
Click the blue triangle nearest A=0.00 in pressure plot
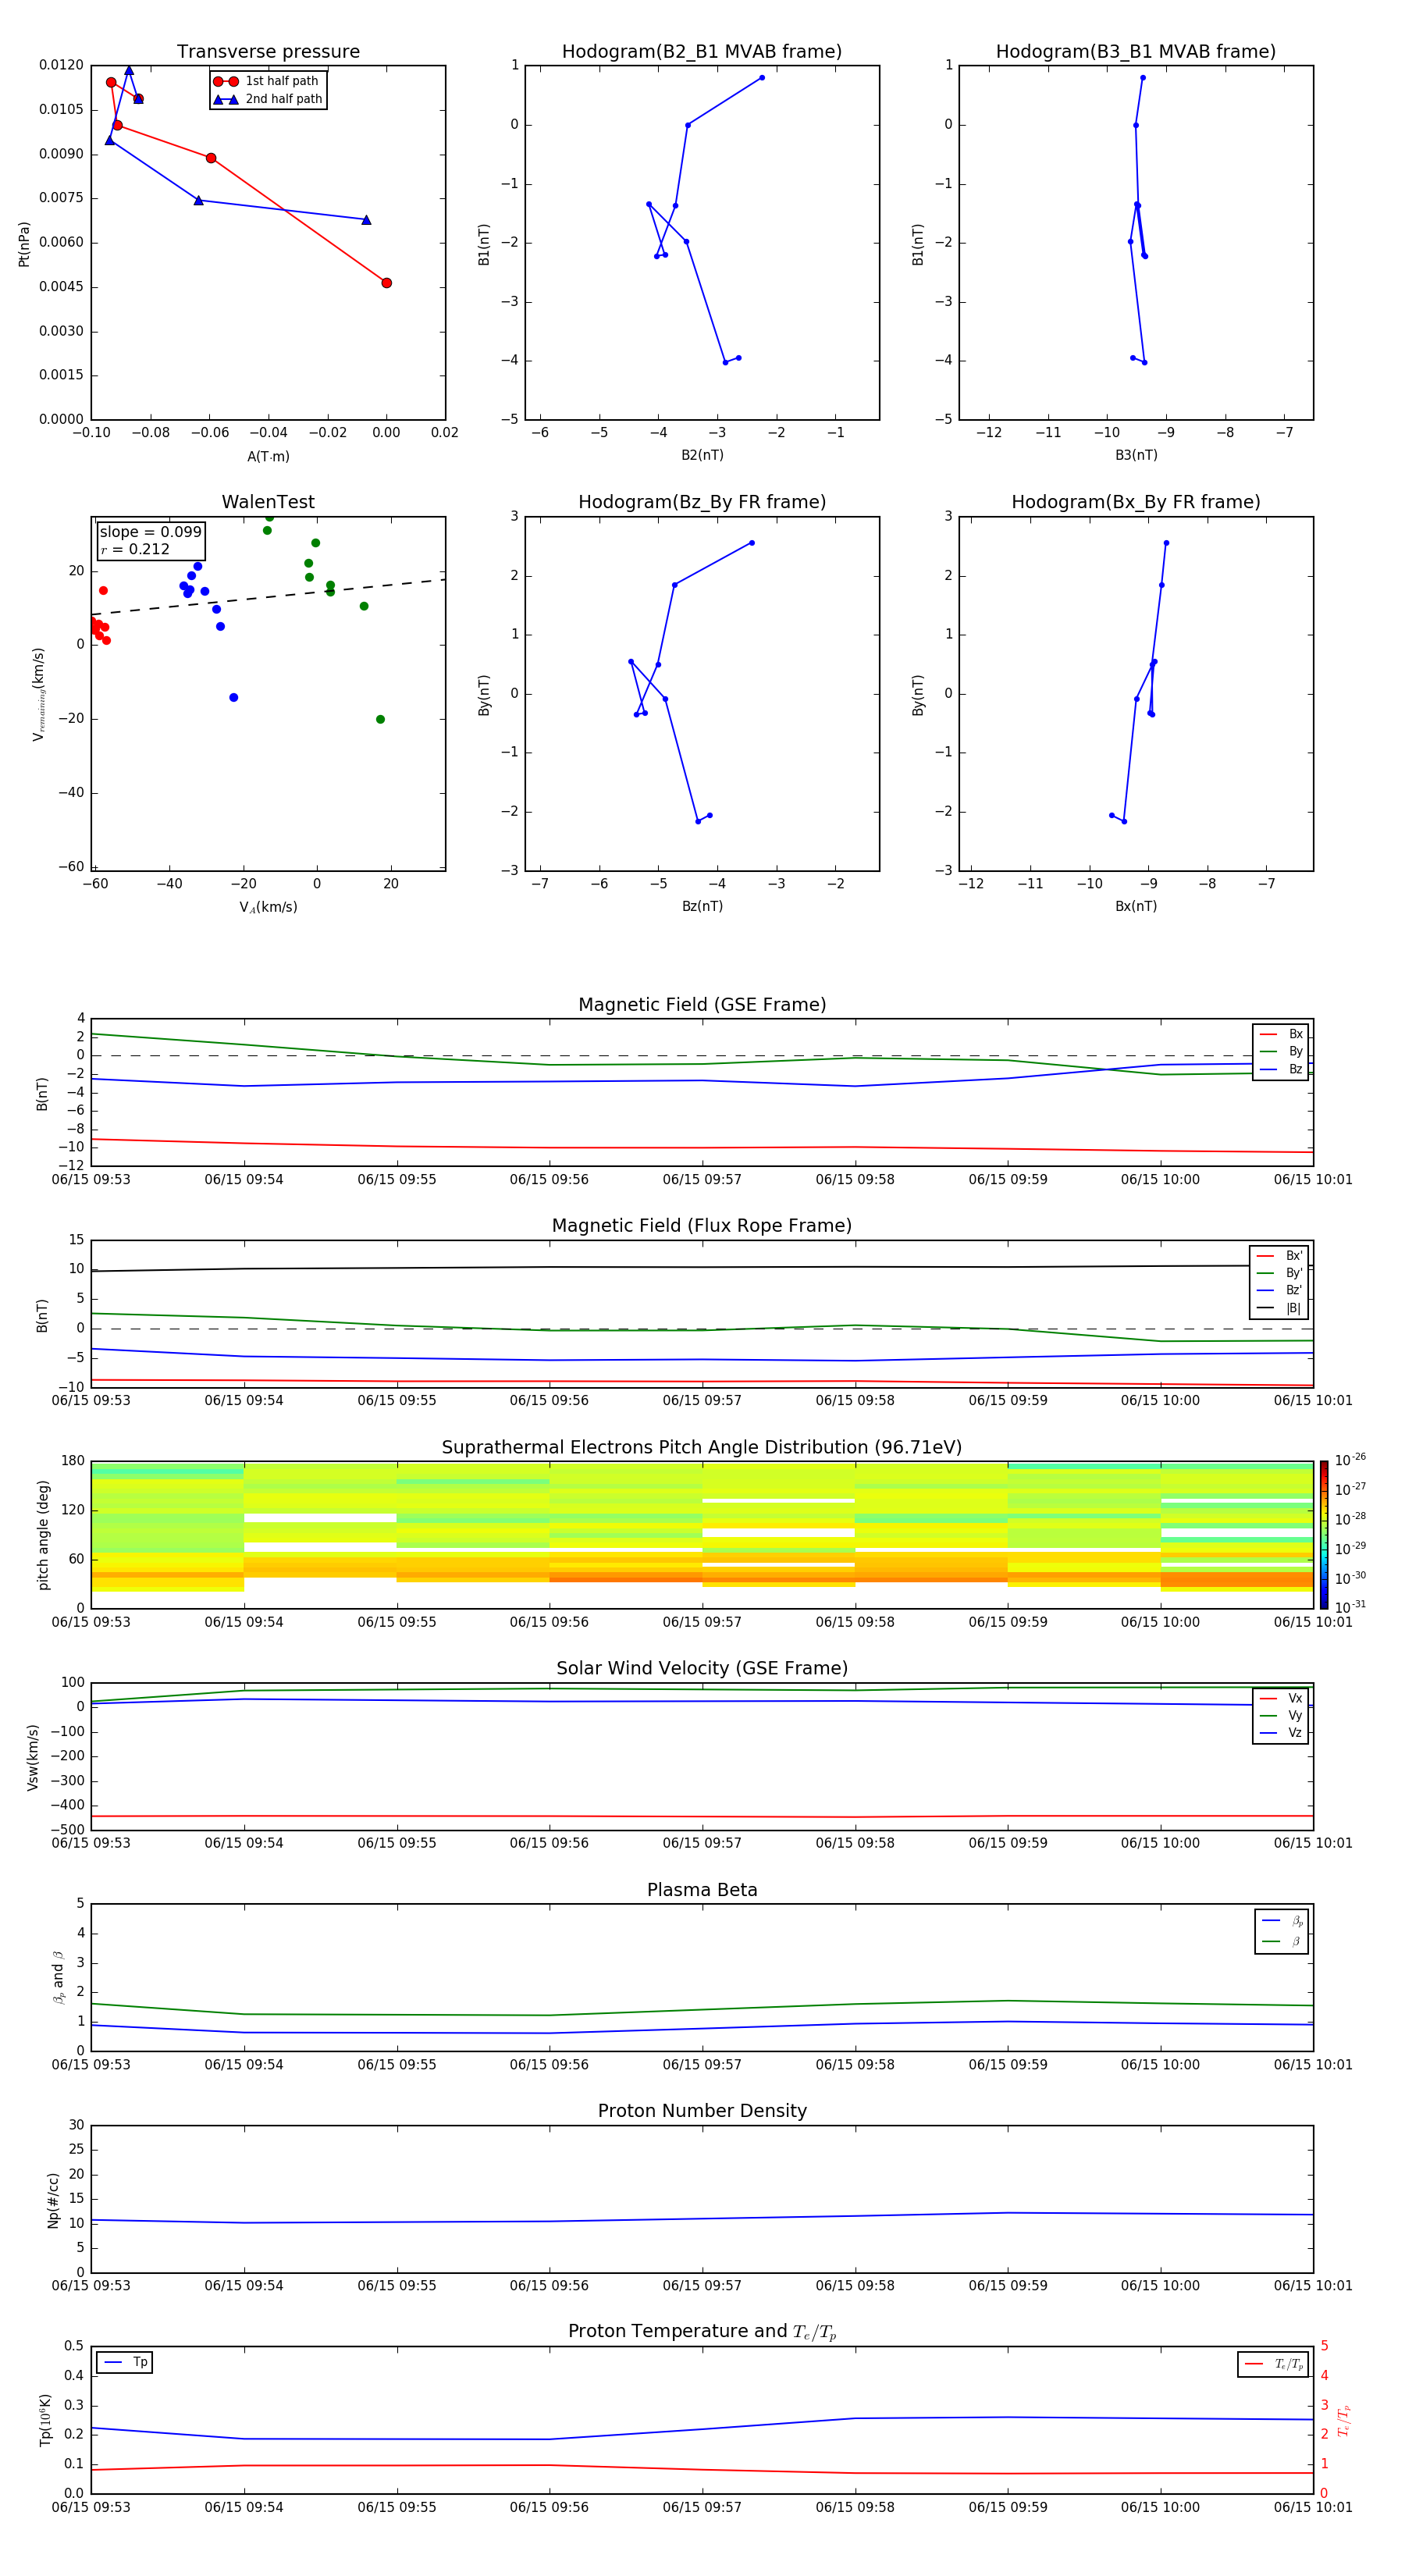tap(366, 220)
